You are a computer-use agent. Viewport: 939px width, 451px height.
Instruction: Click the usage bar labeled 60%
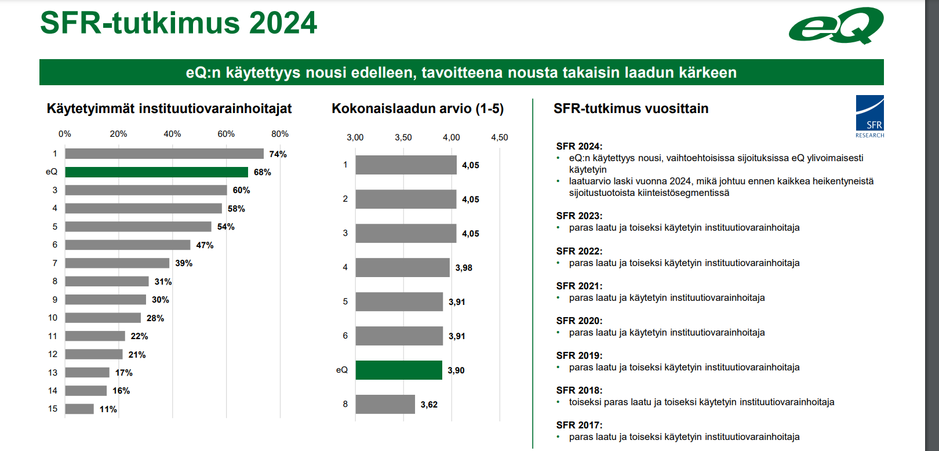146,190
